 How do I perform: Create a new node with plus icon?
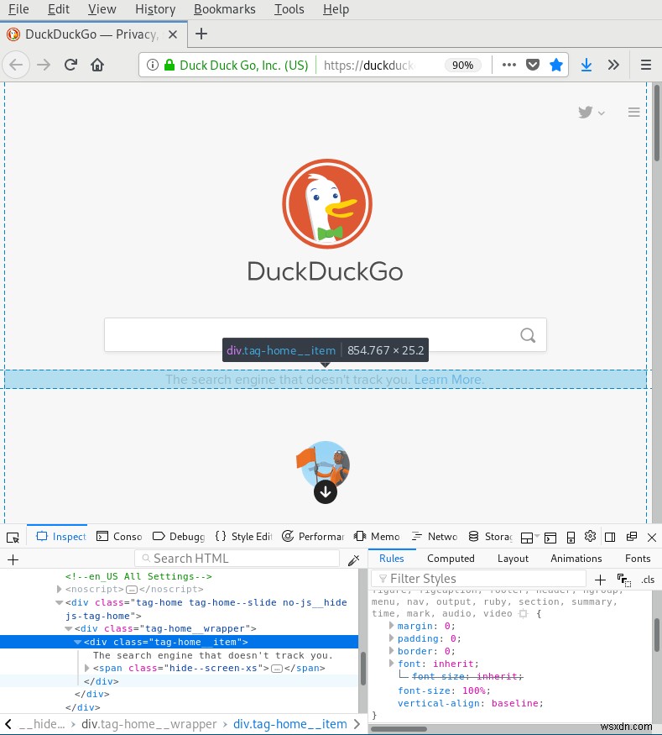13,559
